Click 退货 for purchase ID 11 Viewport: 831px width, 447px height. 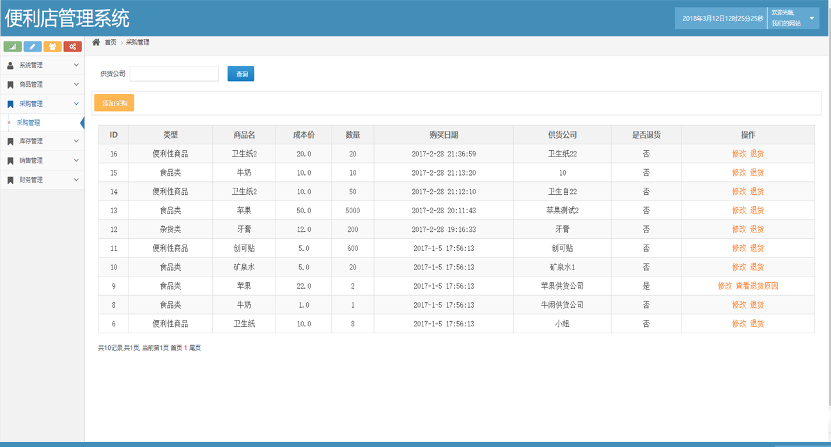pyautogui.click(x=757, y=248)
